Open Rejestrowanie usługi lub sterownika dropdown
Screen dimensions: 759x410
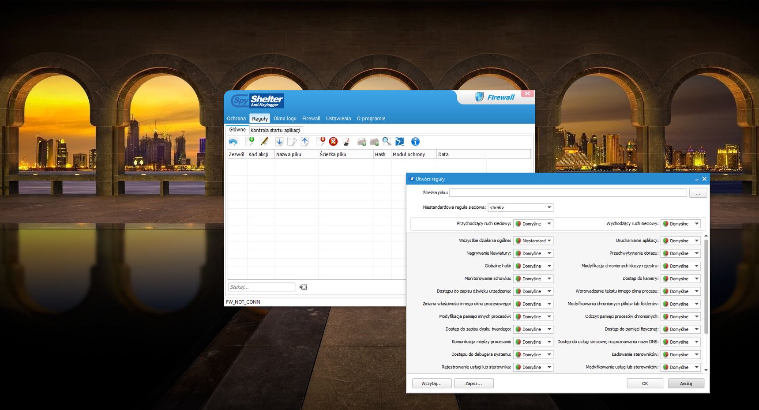pos(533,367)
